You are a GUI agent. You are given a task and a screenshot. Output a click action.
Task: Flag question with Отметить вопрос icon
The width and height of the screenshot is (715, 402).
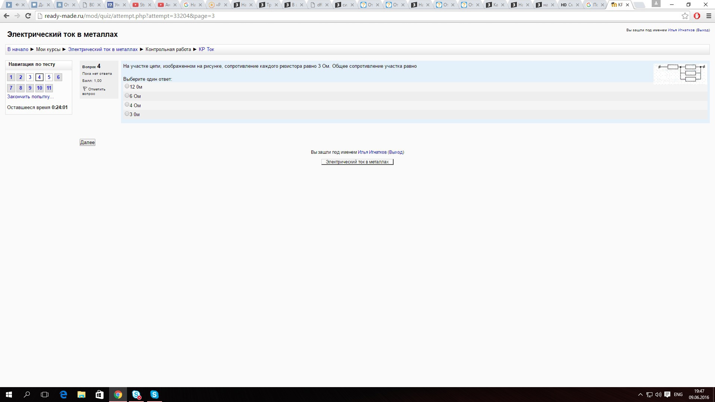click(x=85, y=89)
